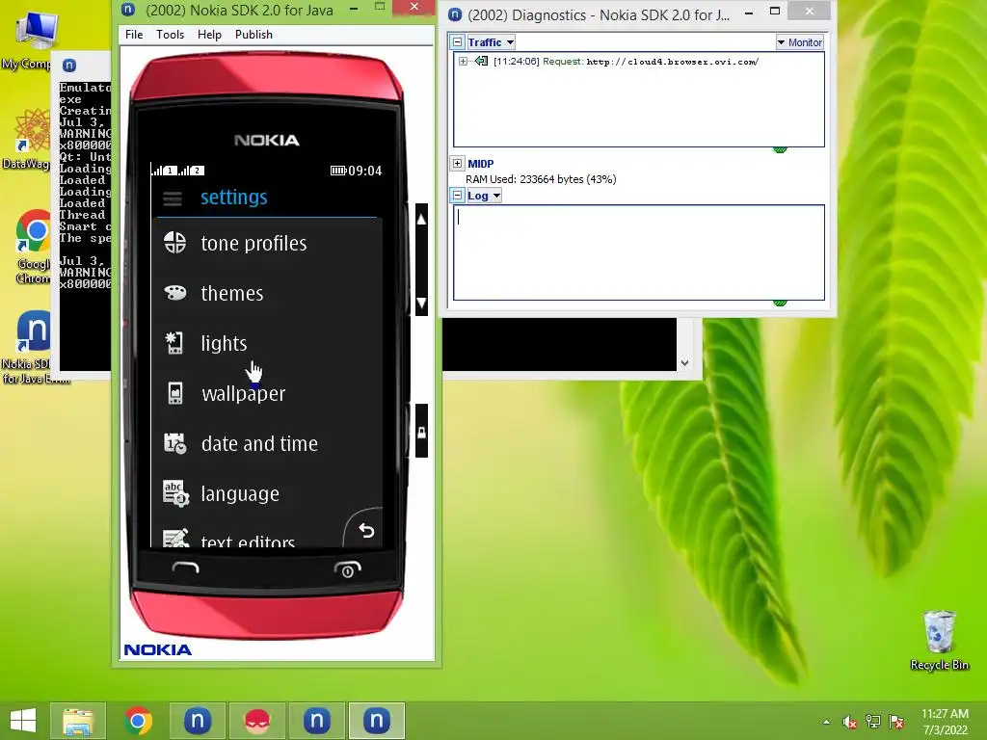Tap the wallpaper settings icon
The height and width of the screenshot is (740, 987).
tap(175, 393)
